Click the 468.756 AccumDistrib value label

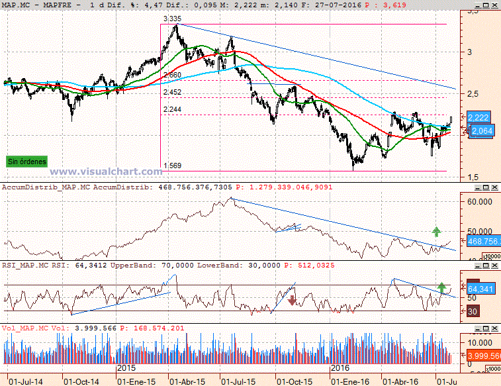pos(484,242)
